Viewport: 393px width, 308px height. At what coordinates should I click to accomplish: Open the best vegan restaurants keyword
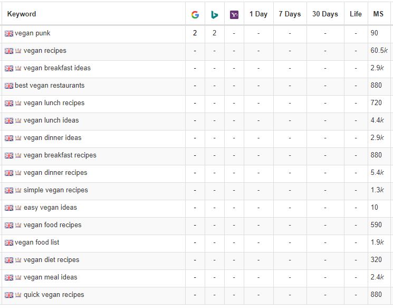tap(50, 86)
